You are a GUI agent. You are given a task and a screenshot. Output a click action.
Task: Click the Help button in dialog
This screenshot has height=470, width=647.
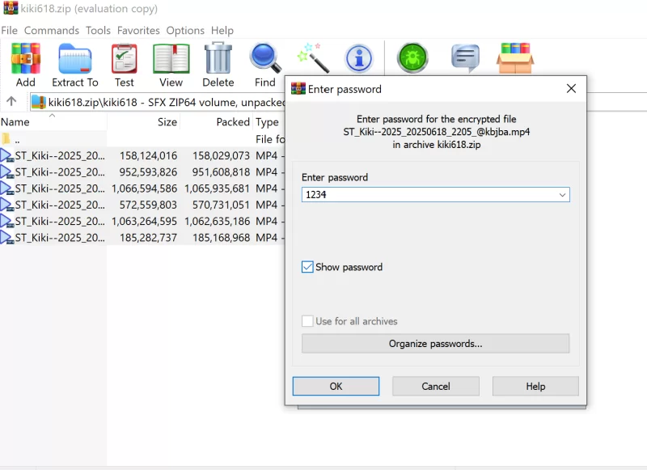tap(535, 386)
